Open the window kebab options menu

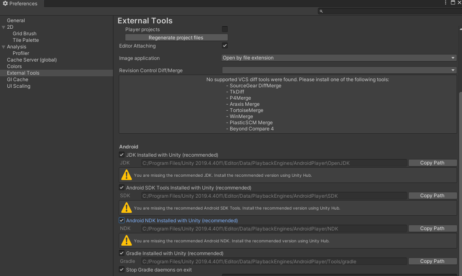(x=446, y=3)
